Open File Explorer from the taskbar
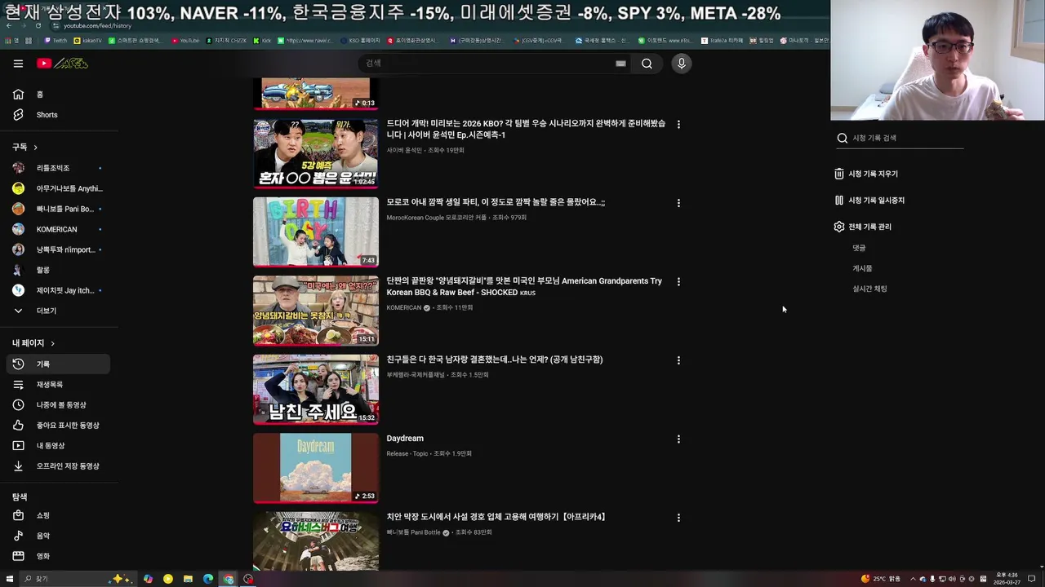1045x587 pixels. (188, 579)
